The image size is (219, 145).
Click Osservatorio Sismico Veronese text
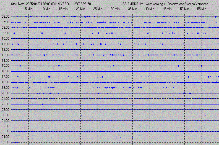(188, 4)
